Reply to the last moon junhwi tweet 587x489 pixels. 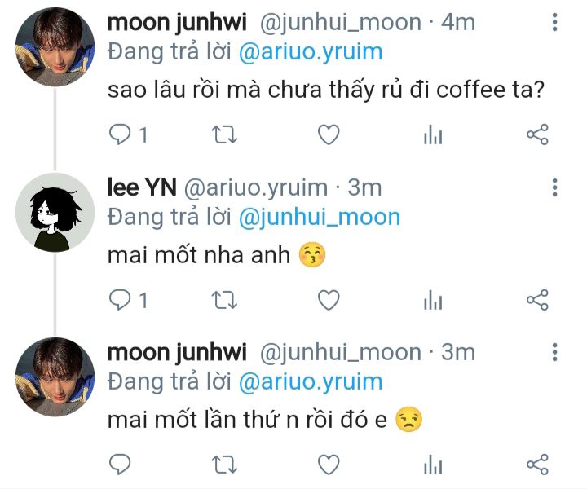click(120, 465)
